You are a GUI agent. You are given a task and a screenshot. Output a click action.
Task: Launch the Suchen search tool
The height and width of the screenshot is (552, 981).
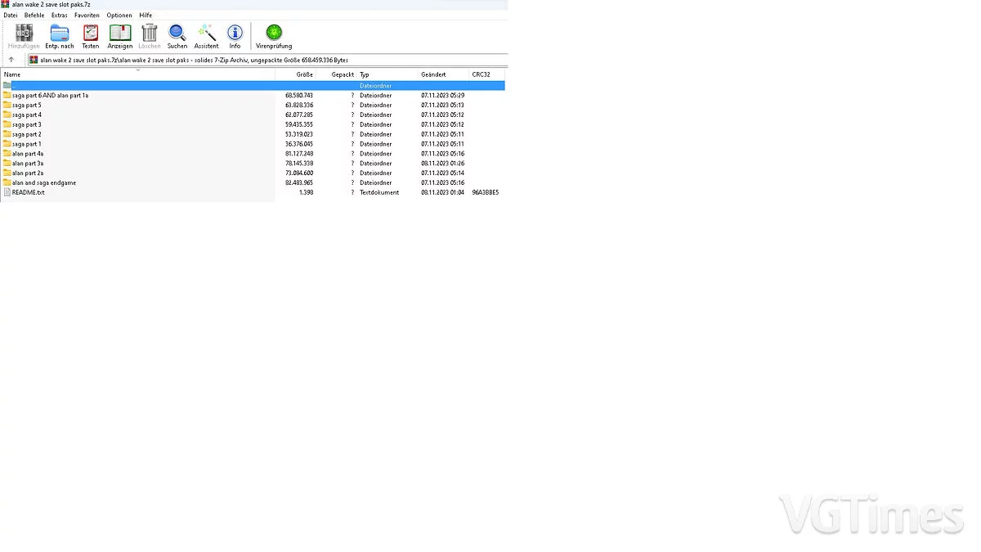pyautogui.click(x=177, y=34)
